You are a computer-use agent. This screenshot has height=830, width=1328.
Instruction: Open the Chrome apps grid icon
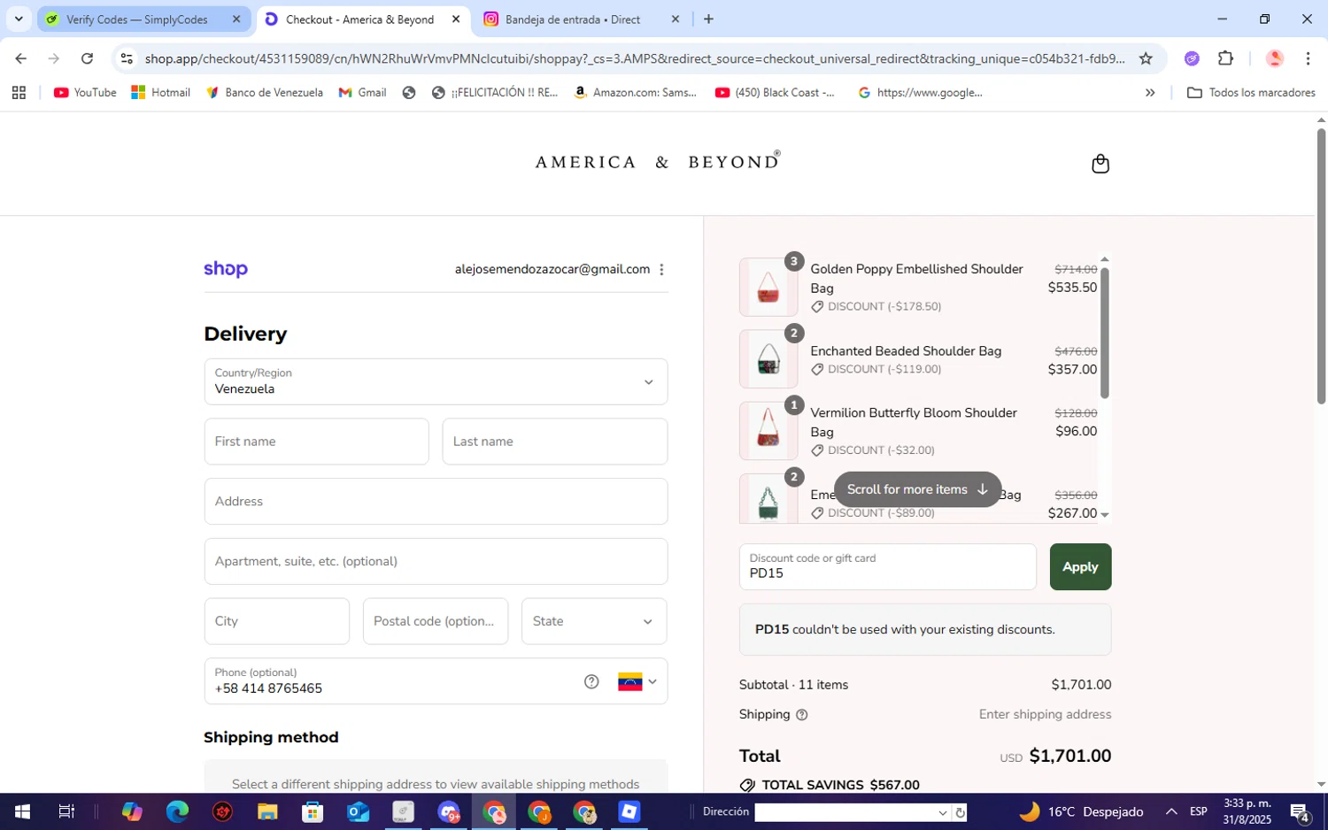(19, 92)
